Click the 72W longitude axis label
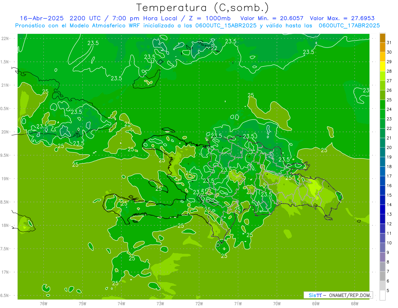 pyautogui.click(x=199, y=303)
